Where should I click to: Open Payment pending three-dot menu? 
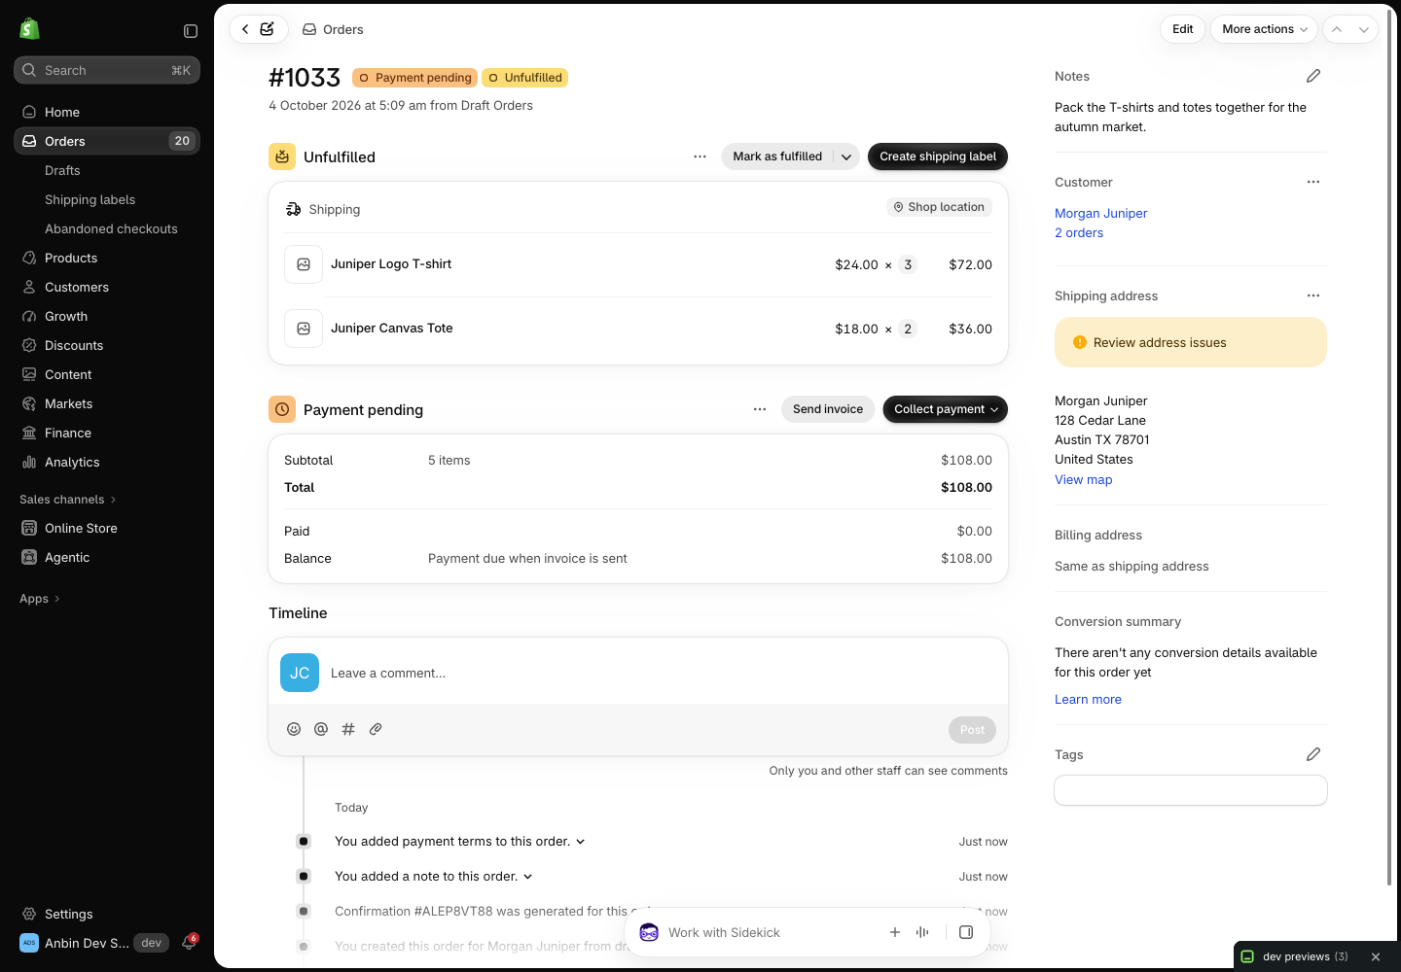tap(760, 409)
